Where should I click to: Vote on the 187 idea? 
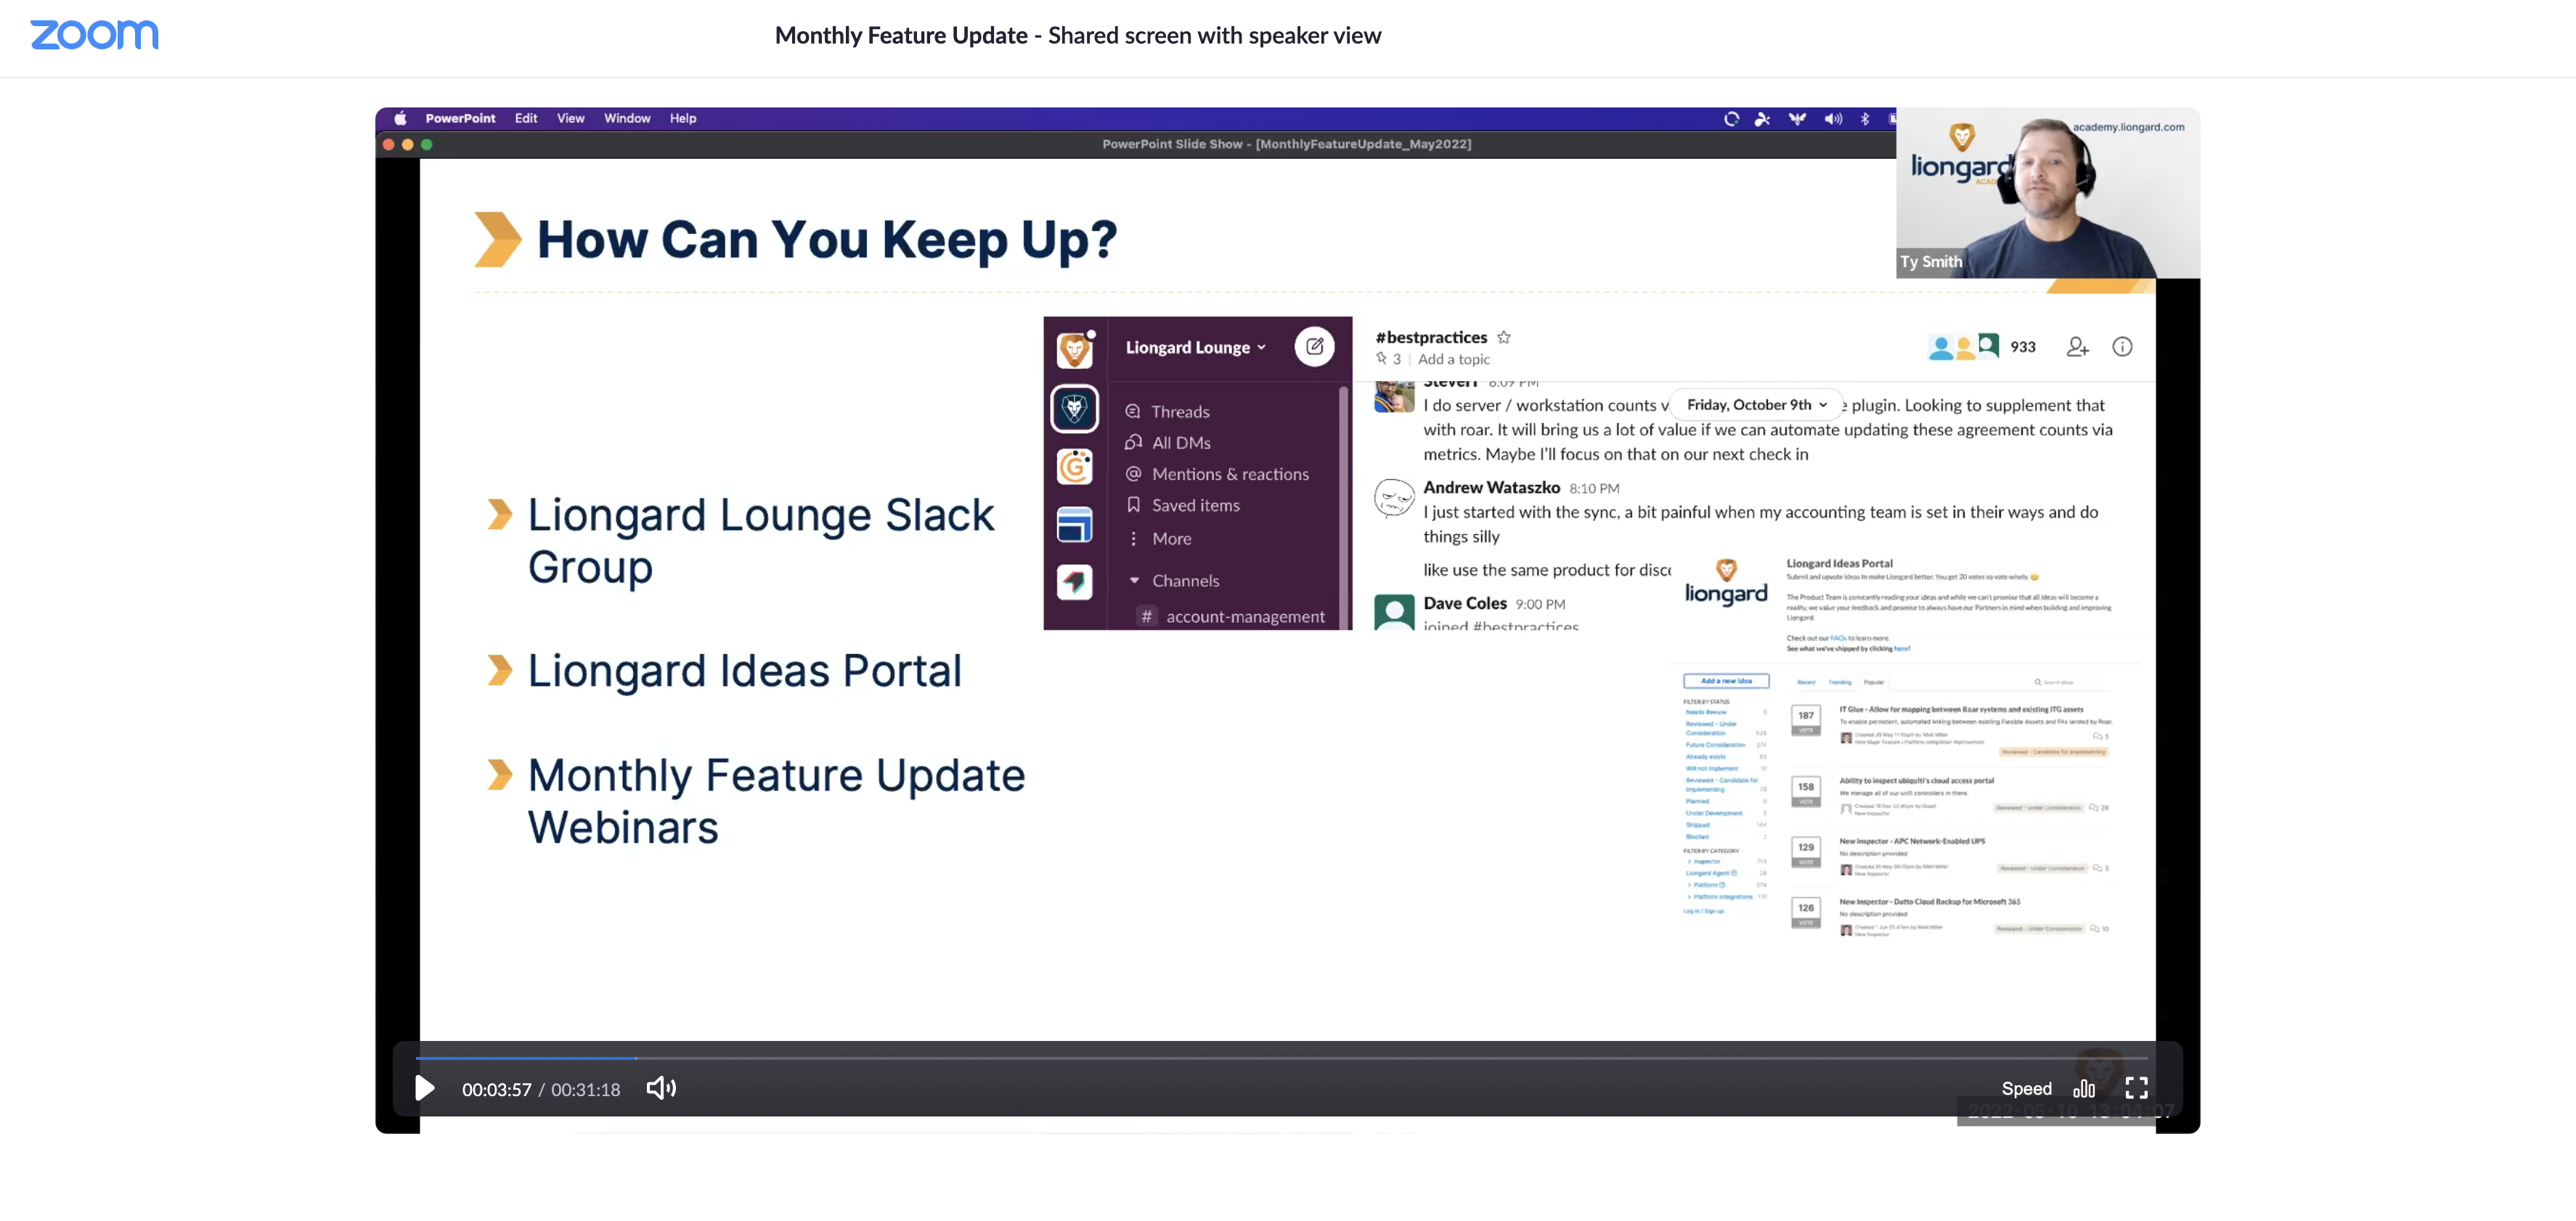1805,720
